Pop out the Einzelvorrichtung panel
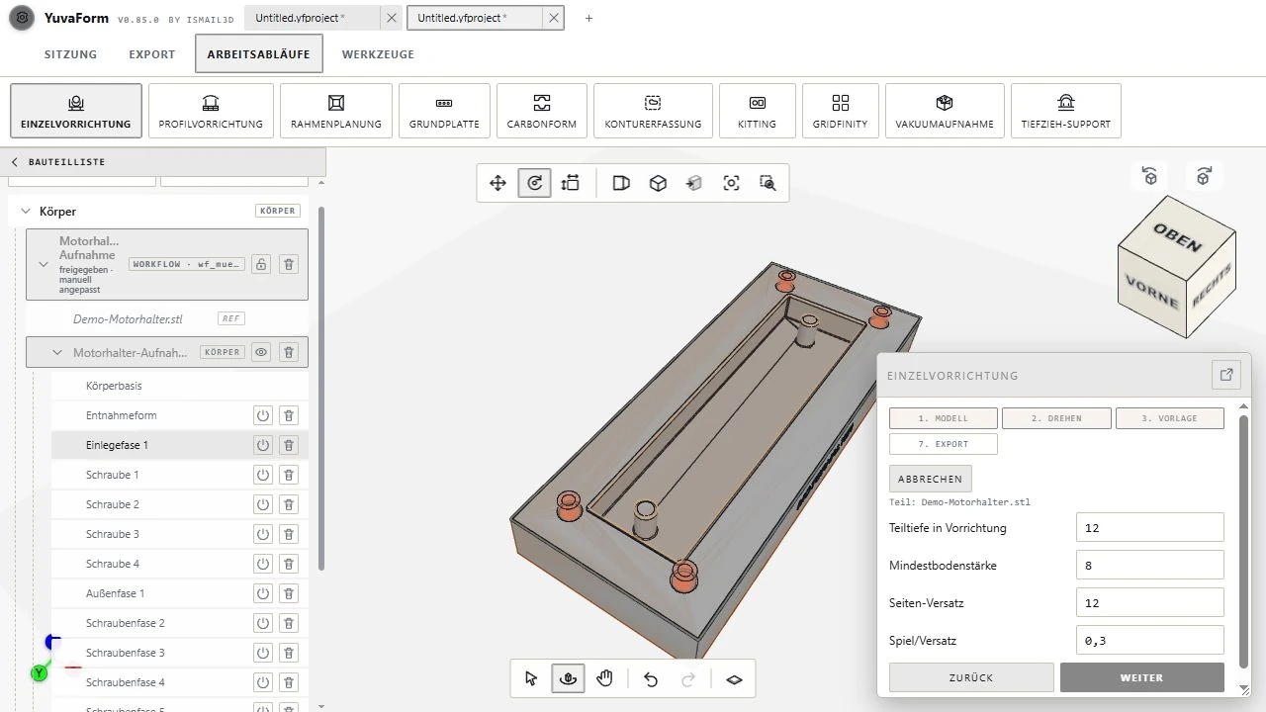Viewport: 1266px width, 712px height. pyautogui.click(x=1226, y=375)
